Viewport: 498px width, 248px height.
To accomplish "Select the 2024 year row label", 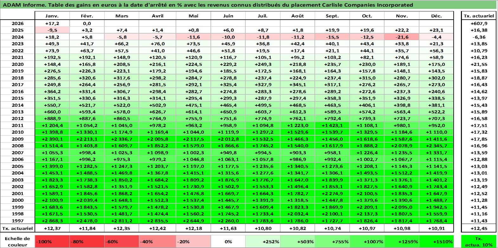I will [x=17, y=37].
